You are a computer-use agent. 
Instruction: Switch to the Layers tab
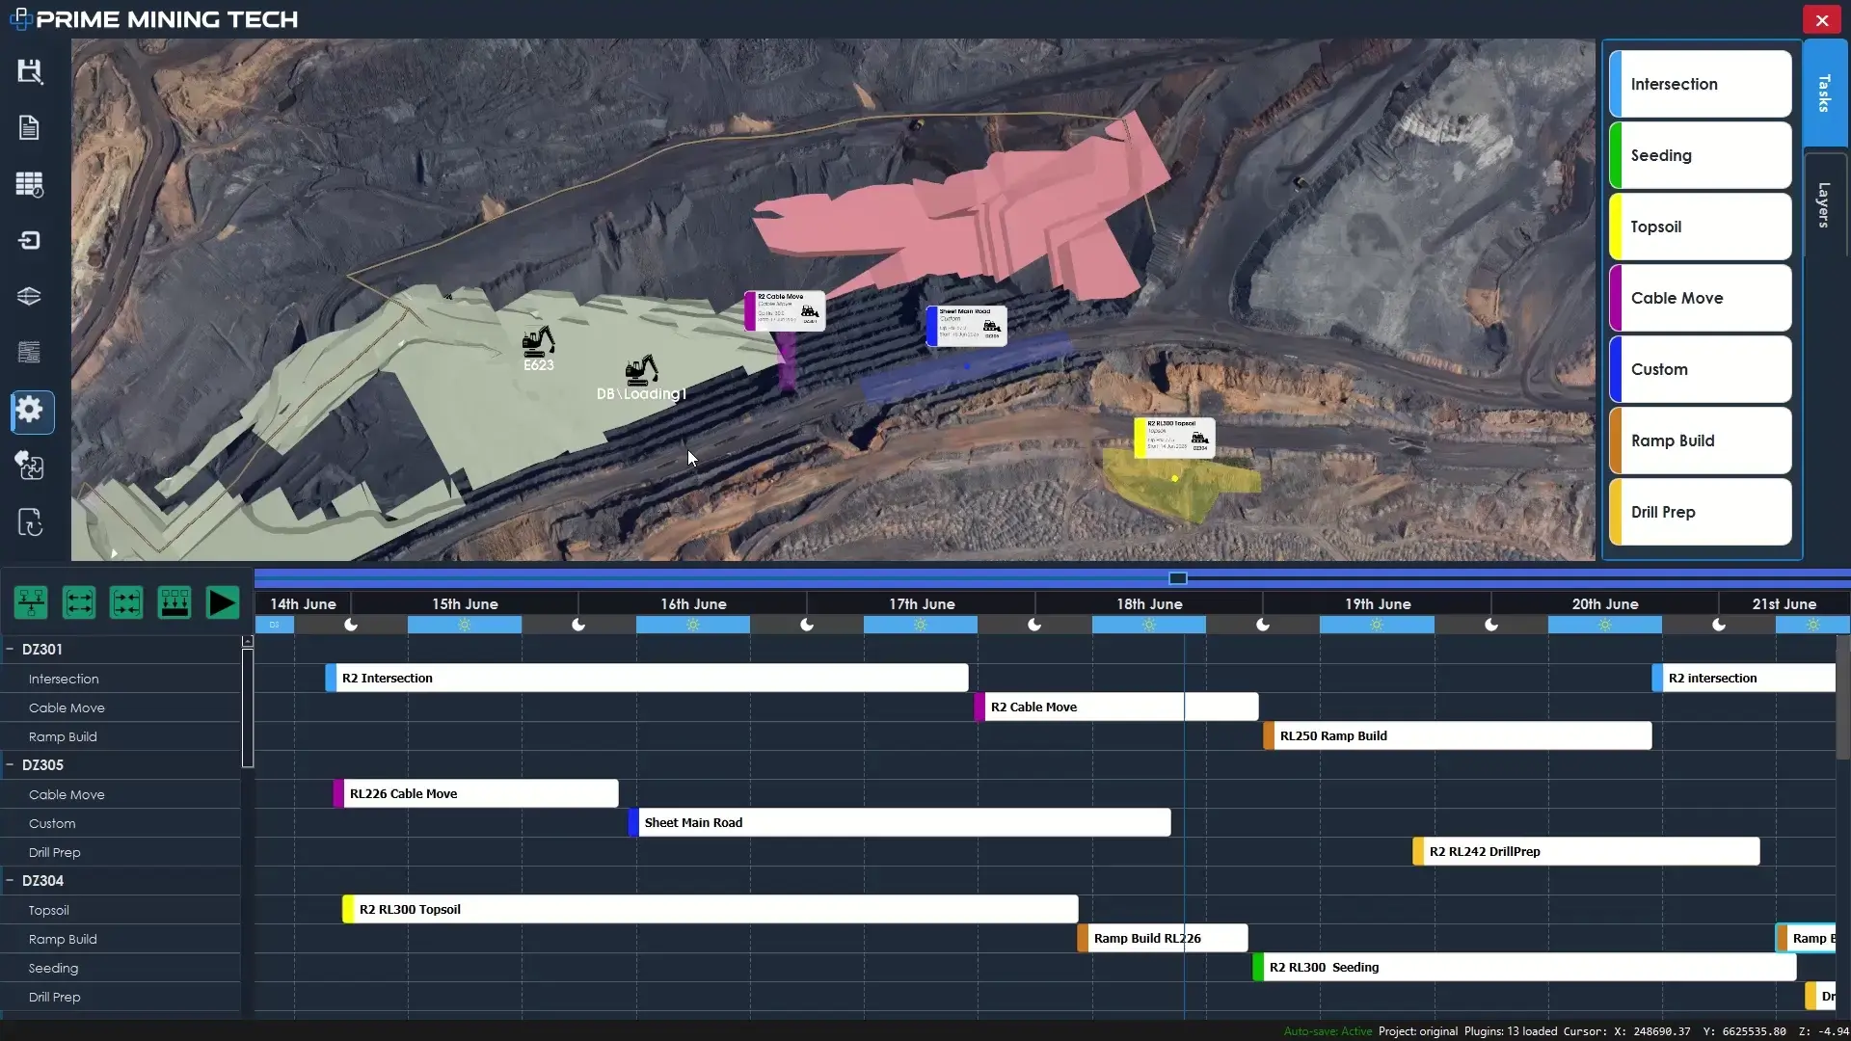pyautogui.click(x=1824, y=204)
